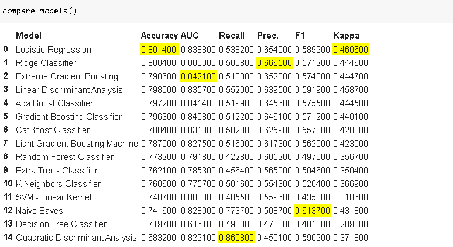Screen dimensions: 453x247
Task: Click highlighted AUC value 0.842100
Action: point(198,76)
